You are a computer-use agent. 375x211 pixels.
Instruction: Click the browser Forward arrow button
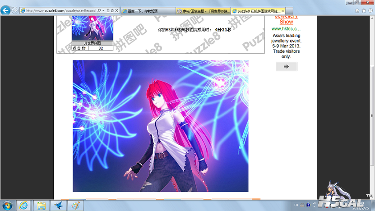15,10
